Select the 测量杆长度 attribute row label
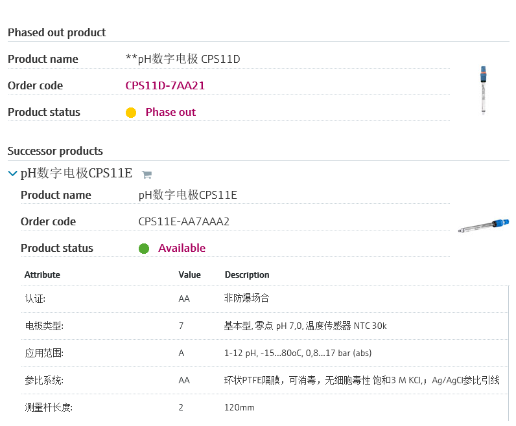516x426 pixels. (49, 407)
